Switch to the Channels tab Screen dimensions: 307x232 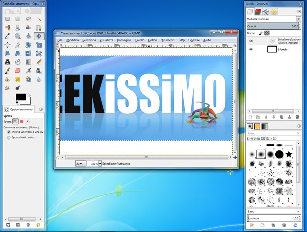coord(258,12)
